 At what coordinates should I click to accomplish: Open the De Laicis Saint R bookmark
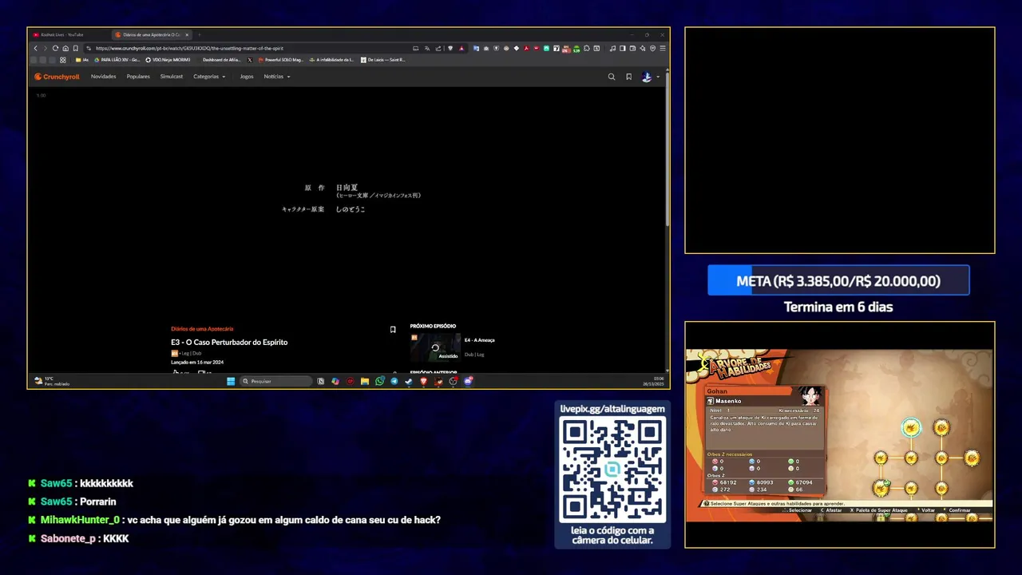(x=383, y=60)
